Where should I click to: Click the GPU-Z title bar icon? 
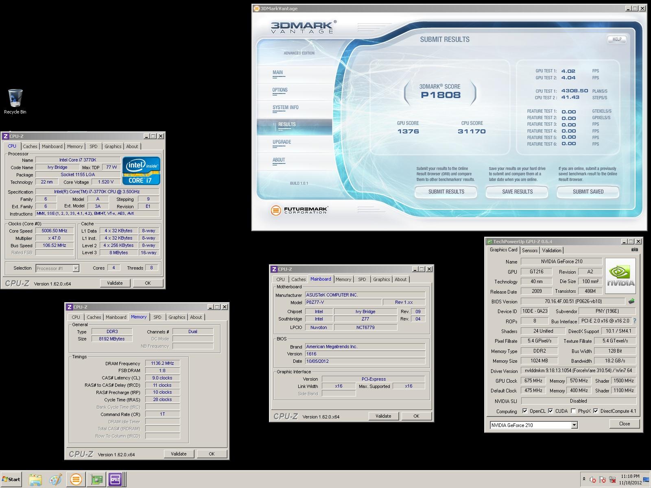point(489,242)
